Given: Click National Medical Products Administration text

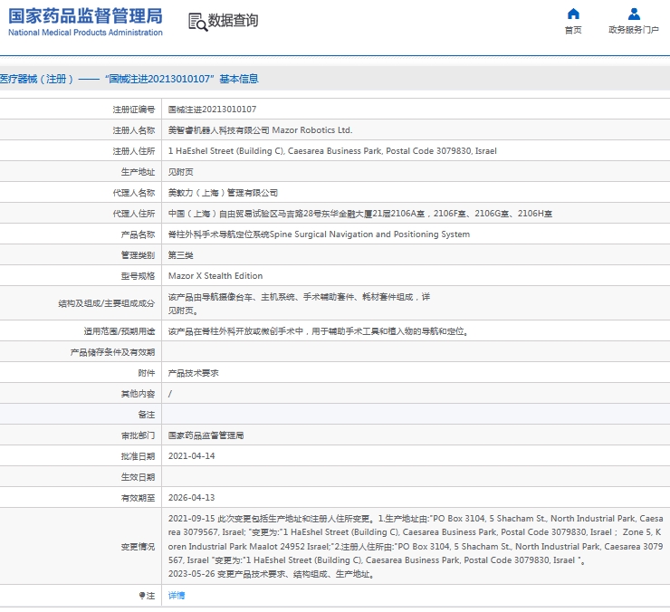Looking at the screenshot, I should tap(85, 33).
